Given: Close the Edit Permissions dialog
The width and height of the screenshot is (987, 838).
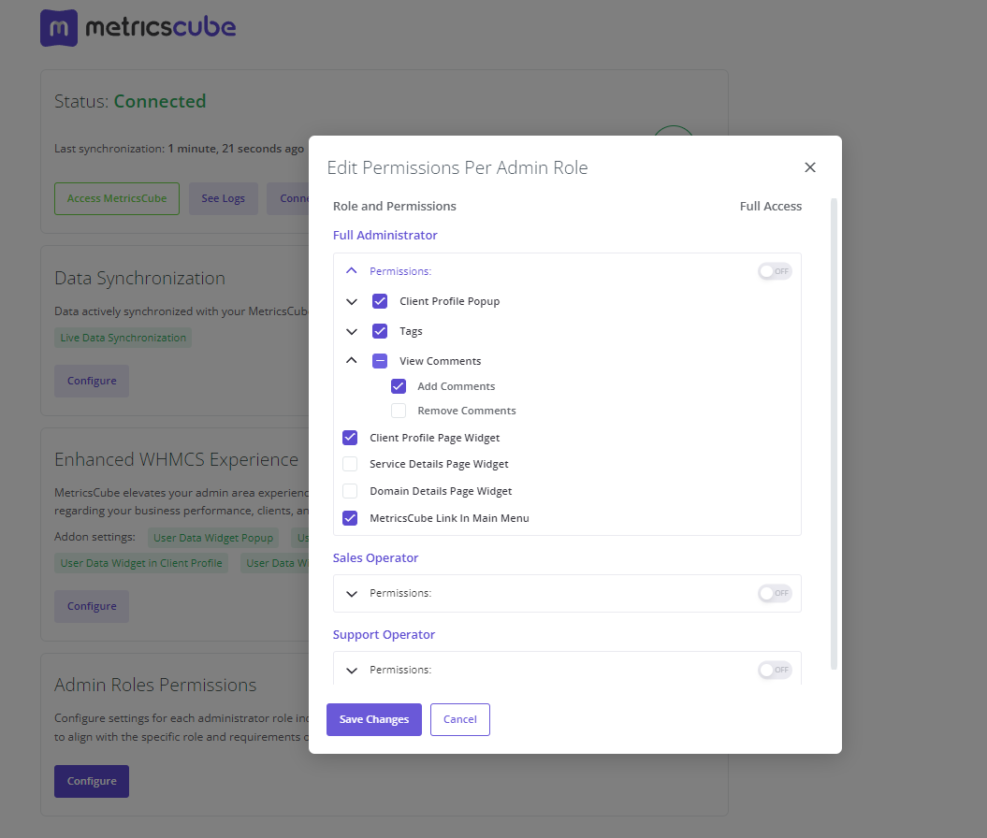Looking at the screenshot, I should click(810, 167).
